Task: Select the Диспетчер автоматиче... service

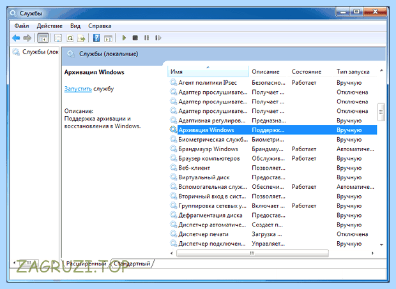Action: click(273, 225)
